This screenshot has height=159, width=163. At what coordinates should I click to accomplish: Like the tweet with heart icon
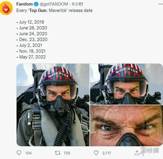coord(96,153)
